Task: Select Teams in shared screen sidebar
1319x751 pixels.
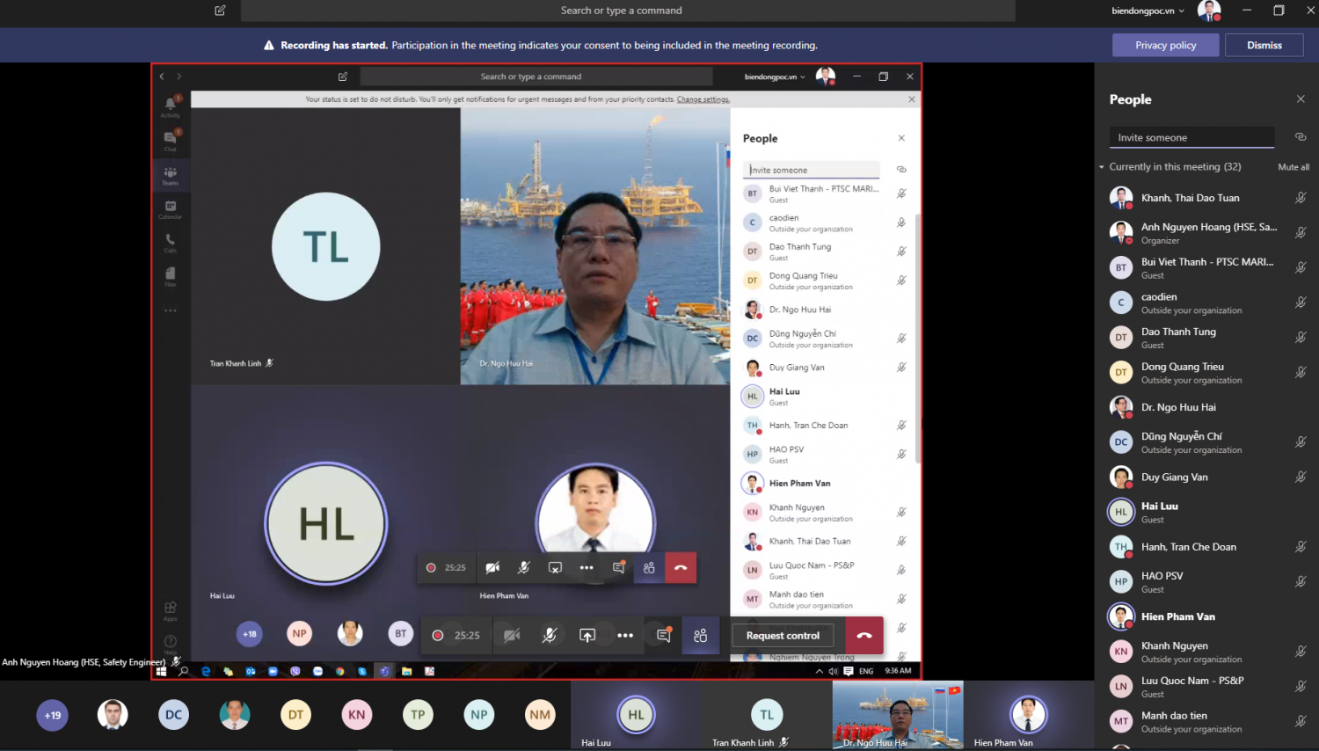Action: (171, 175)
